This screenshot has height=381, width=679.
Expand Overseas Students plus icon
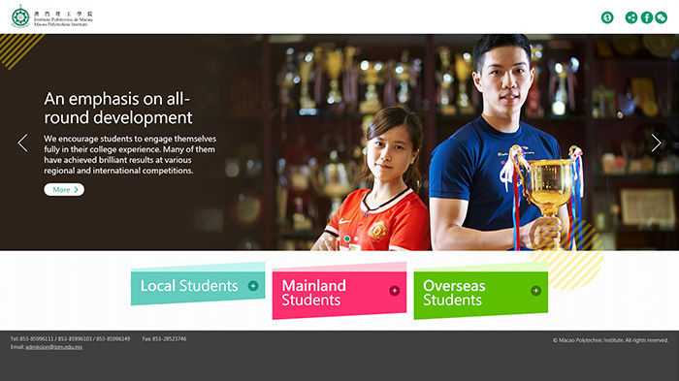coord(535,291)
